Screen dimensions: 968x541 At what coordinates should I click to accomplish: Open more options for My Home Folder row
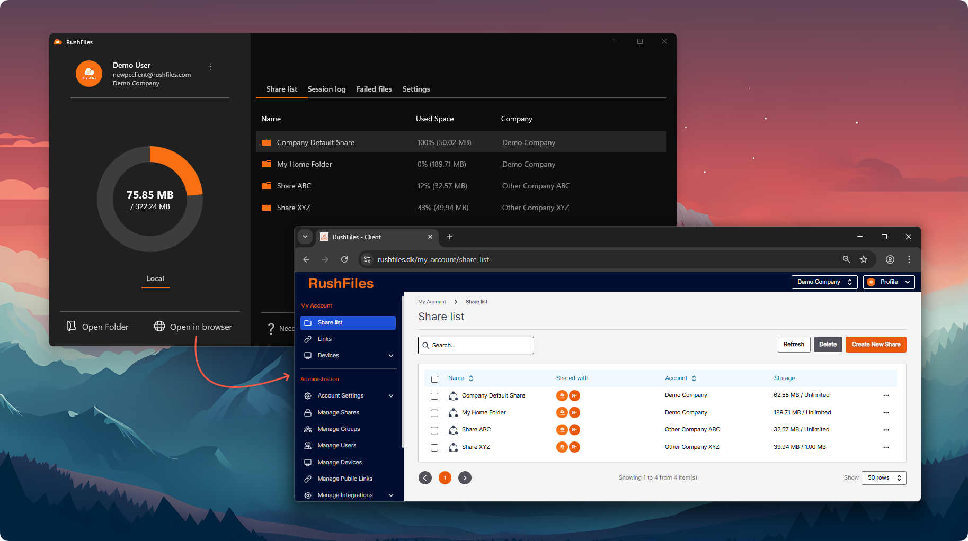[x=886, y=412]
